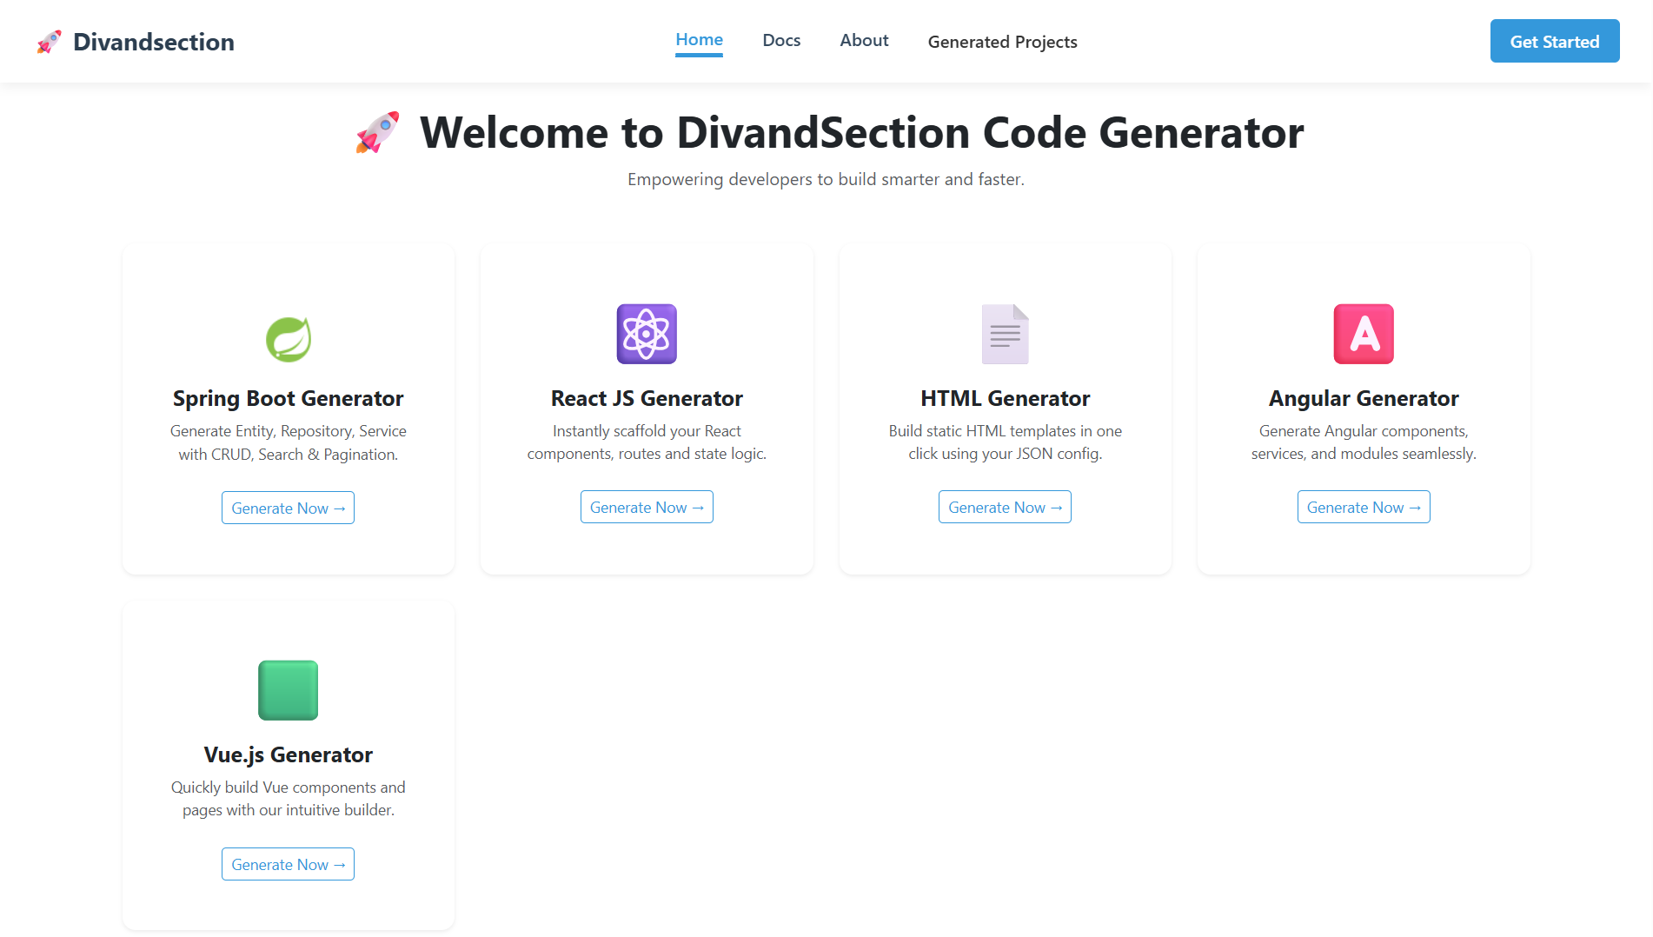
Task: Click the purple React atom icon
Action: (647, 334)
